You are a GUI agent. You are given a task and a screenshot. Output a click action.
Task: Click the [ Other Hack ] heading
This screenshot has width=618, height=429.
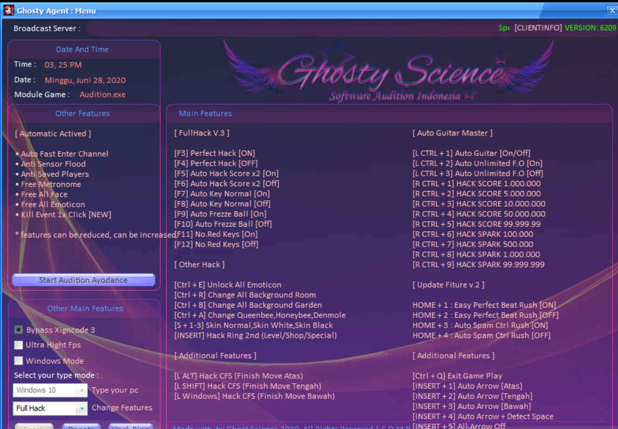point(199,265)
